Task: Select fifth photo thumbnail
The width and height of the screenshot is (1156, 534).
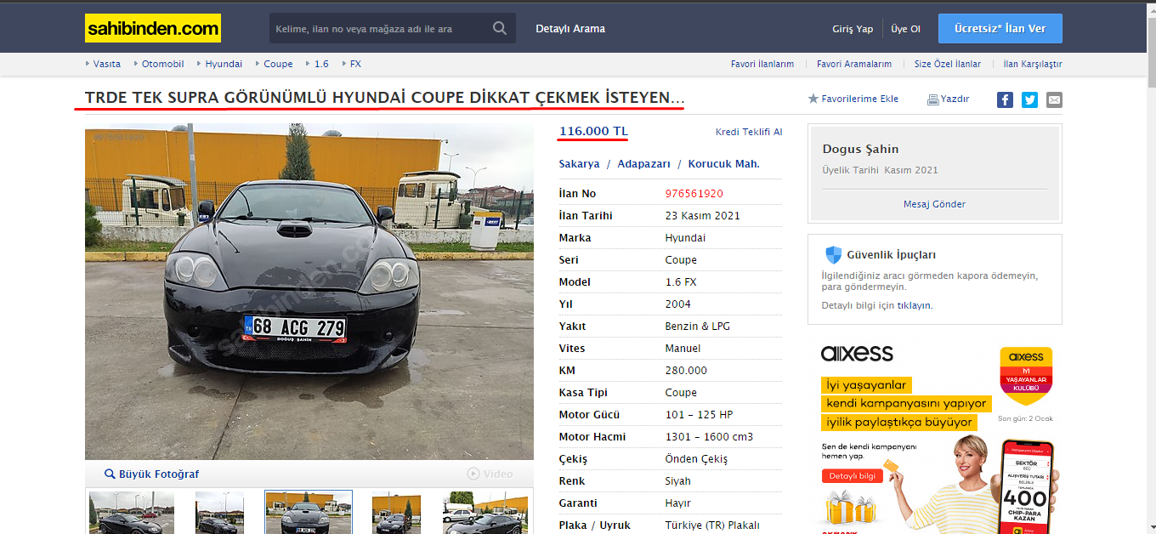Action: (485, 513)
